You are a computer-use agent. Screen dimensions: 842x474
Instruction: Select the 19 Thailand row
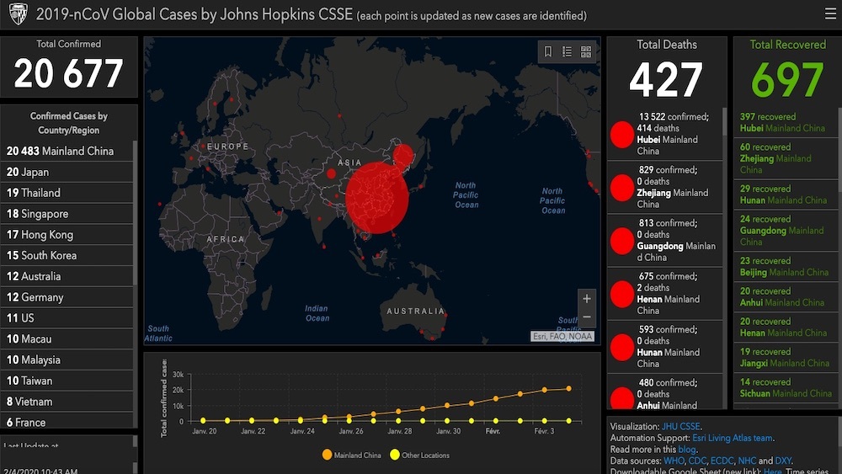pos(67,193)
